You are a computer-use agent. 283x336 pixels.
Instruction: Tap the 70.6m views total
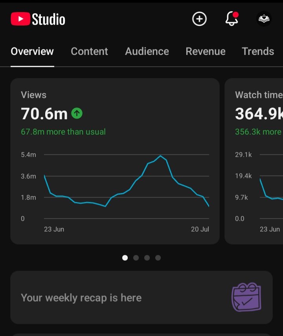[44, 113]
